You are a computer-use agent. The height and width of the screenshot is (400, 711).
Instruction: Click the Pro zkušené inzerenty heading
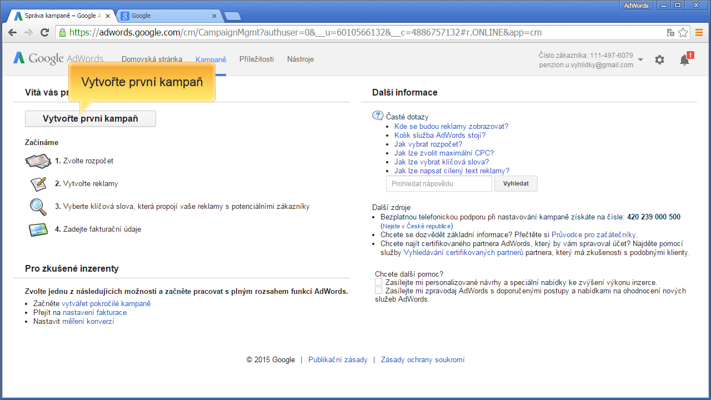tap(72, 268)
